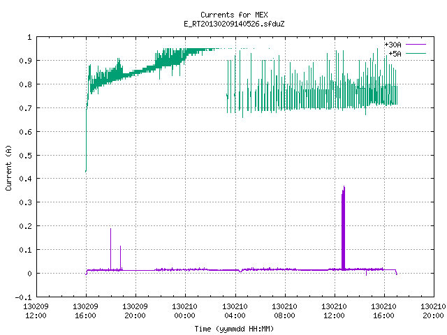Click y-axis tick value 0.4

(25, 179)
